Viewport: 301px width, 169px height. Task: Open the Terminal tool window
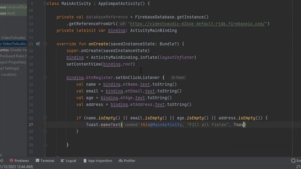45,161
